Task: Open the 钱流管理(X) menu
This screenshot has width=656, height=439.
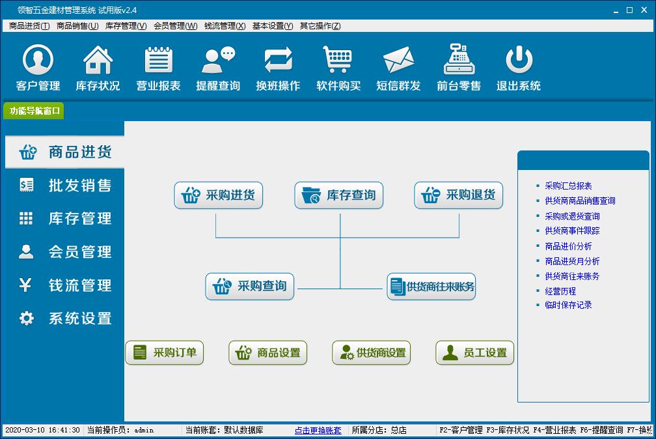Action: click(x=225, y=26)
